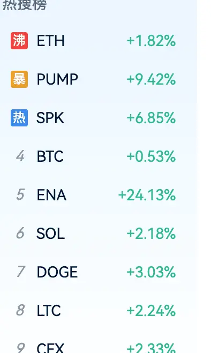
Task: Select rank number 5 next to ENA
Action: point(20,195)
